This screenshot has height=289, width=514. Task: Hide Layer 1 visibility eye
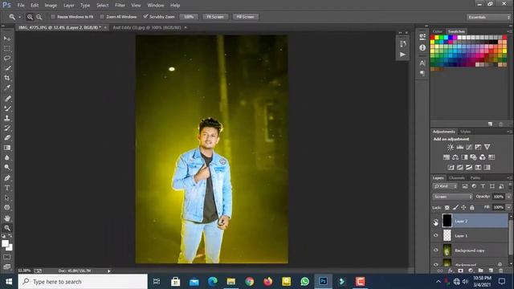tap(435, 235)
